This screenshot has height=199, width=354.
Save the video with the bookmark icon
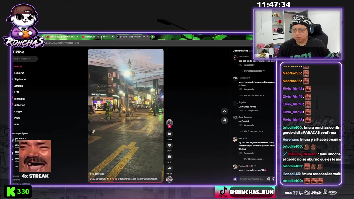point(170,157)
